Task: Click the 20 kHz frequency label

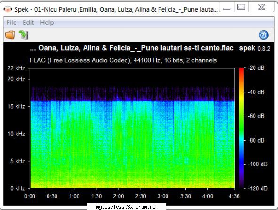Action: [16, 79]
